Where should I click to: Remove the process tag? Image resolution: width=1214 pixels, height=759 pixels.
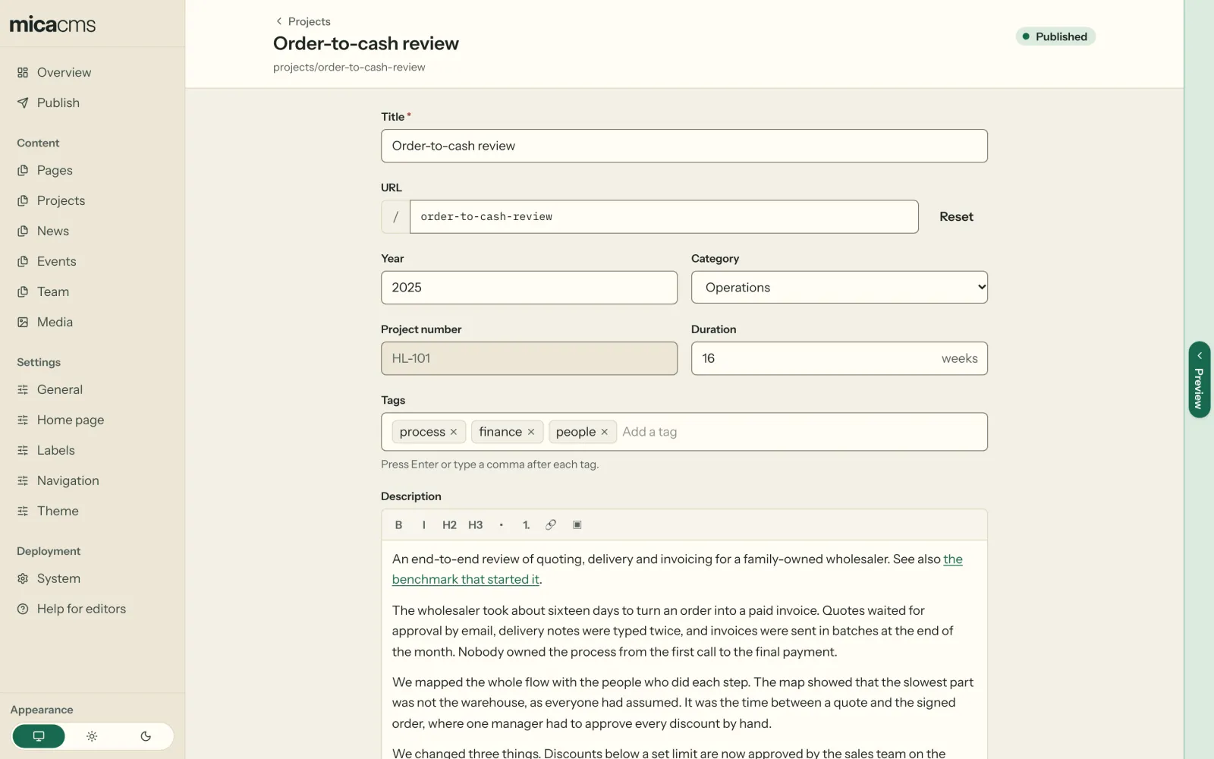tap(454, 432)
